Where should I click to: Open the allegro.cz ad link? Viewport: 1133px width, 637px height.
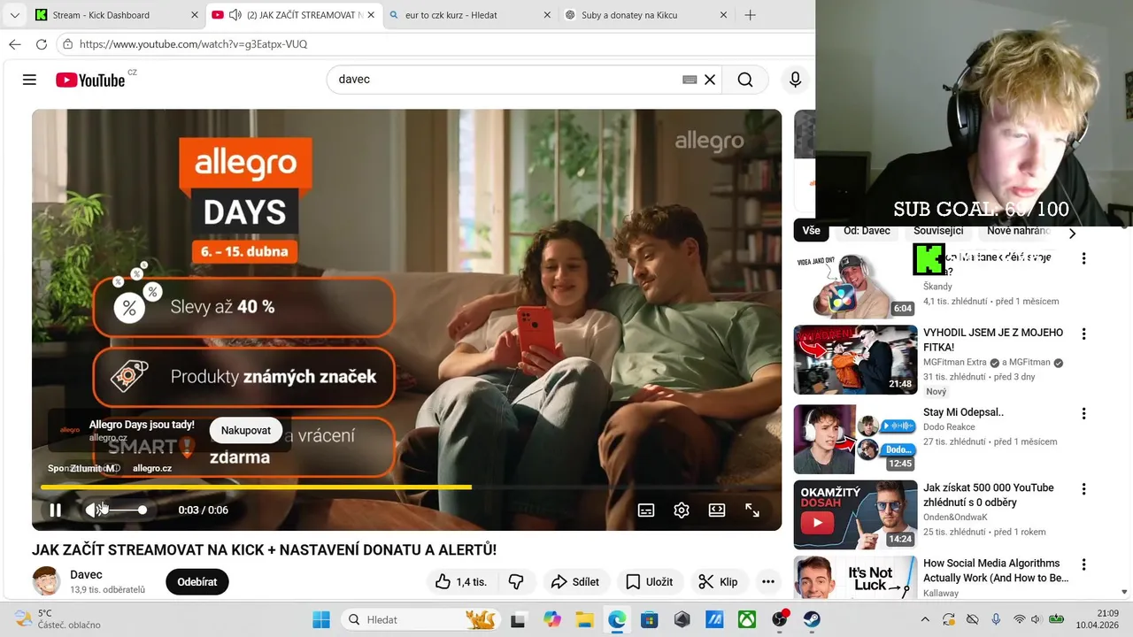point(152,468)
